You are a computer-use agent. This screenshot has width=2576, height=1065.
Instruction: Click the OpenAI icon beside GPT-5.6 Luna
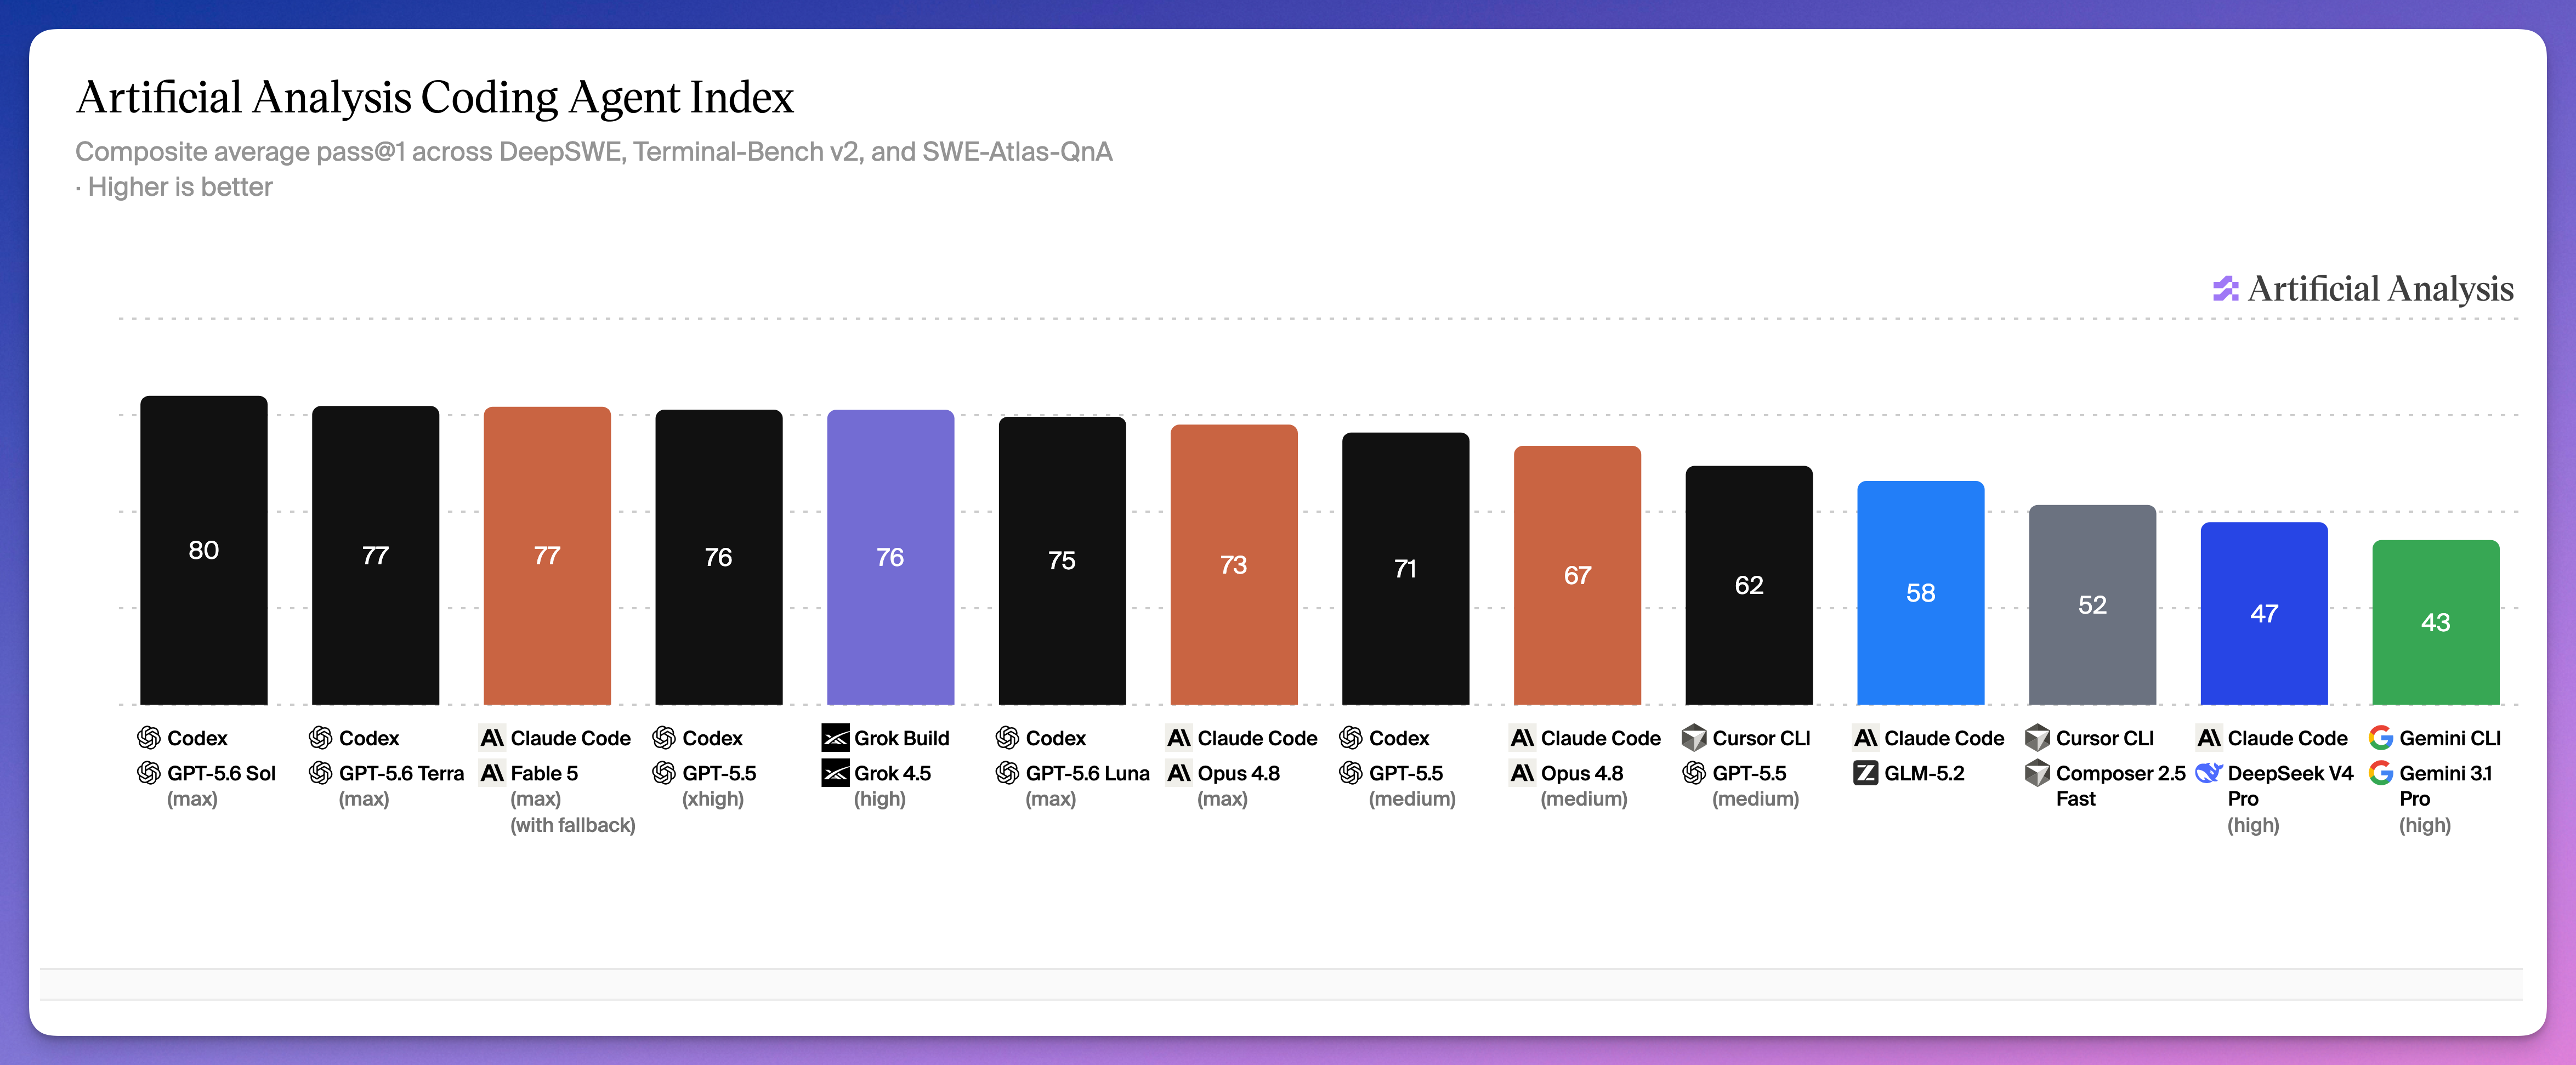[1007, 773]
